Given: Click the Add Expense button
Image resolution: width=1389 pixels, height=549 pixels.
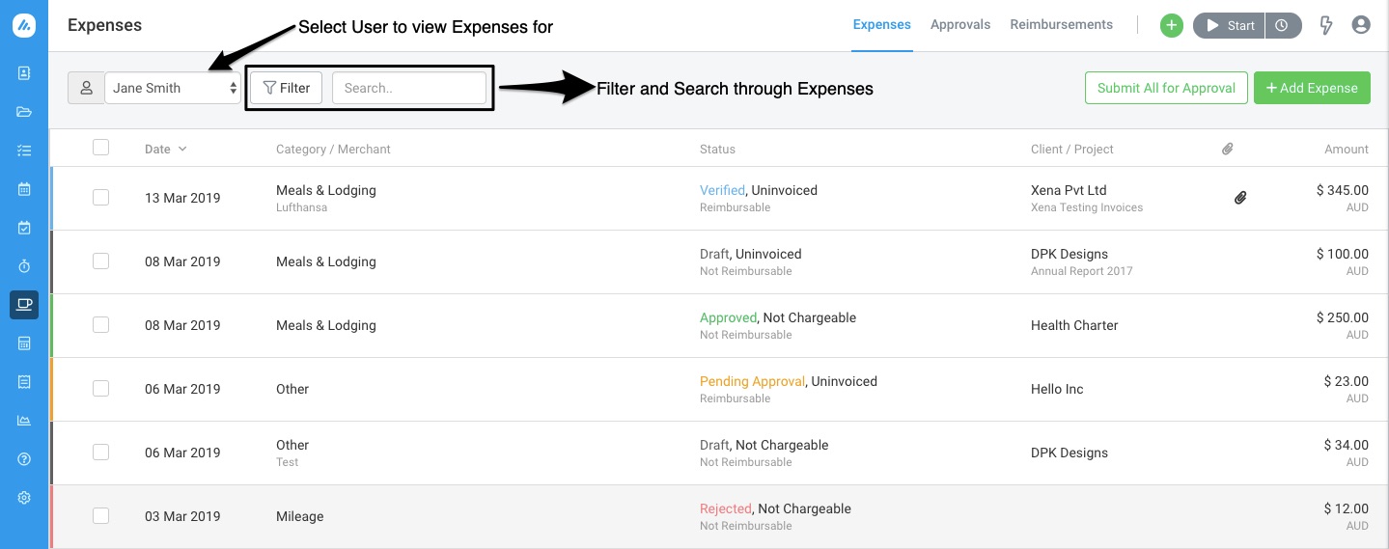Looking at the screenshot, I should pyautogui.click(x=1312, y=88).
